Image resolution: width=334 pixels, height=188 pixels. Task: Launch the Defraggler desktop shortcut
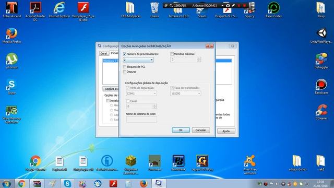pos(321,61)
